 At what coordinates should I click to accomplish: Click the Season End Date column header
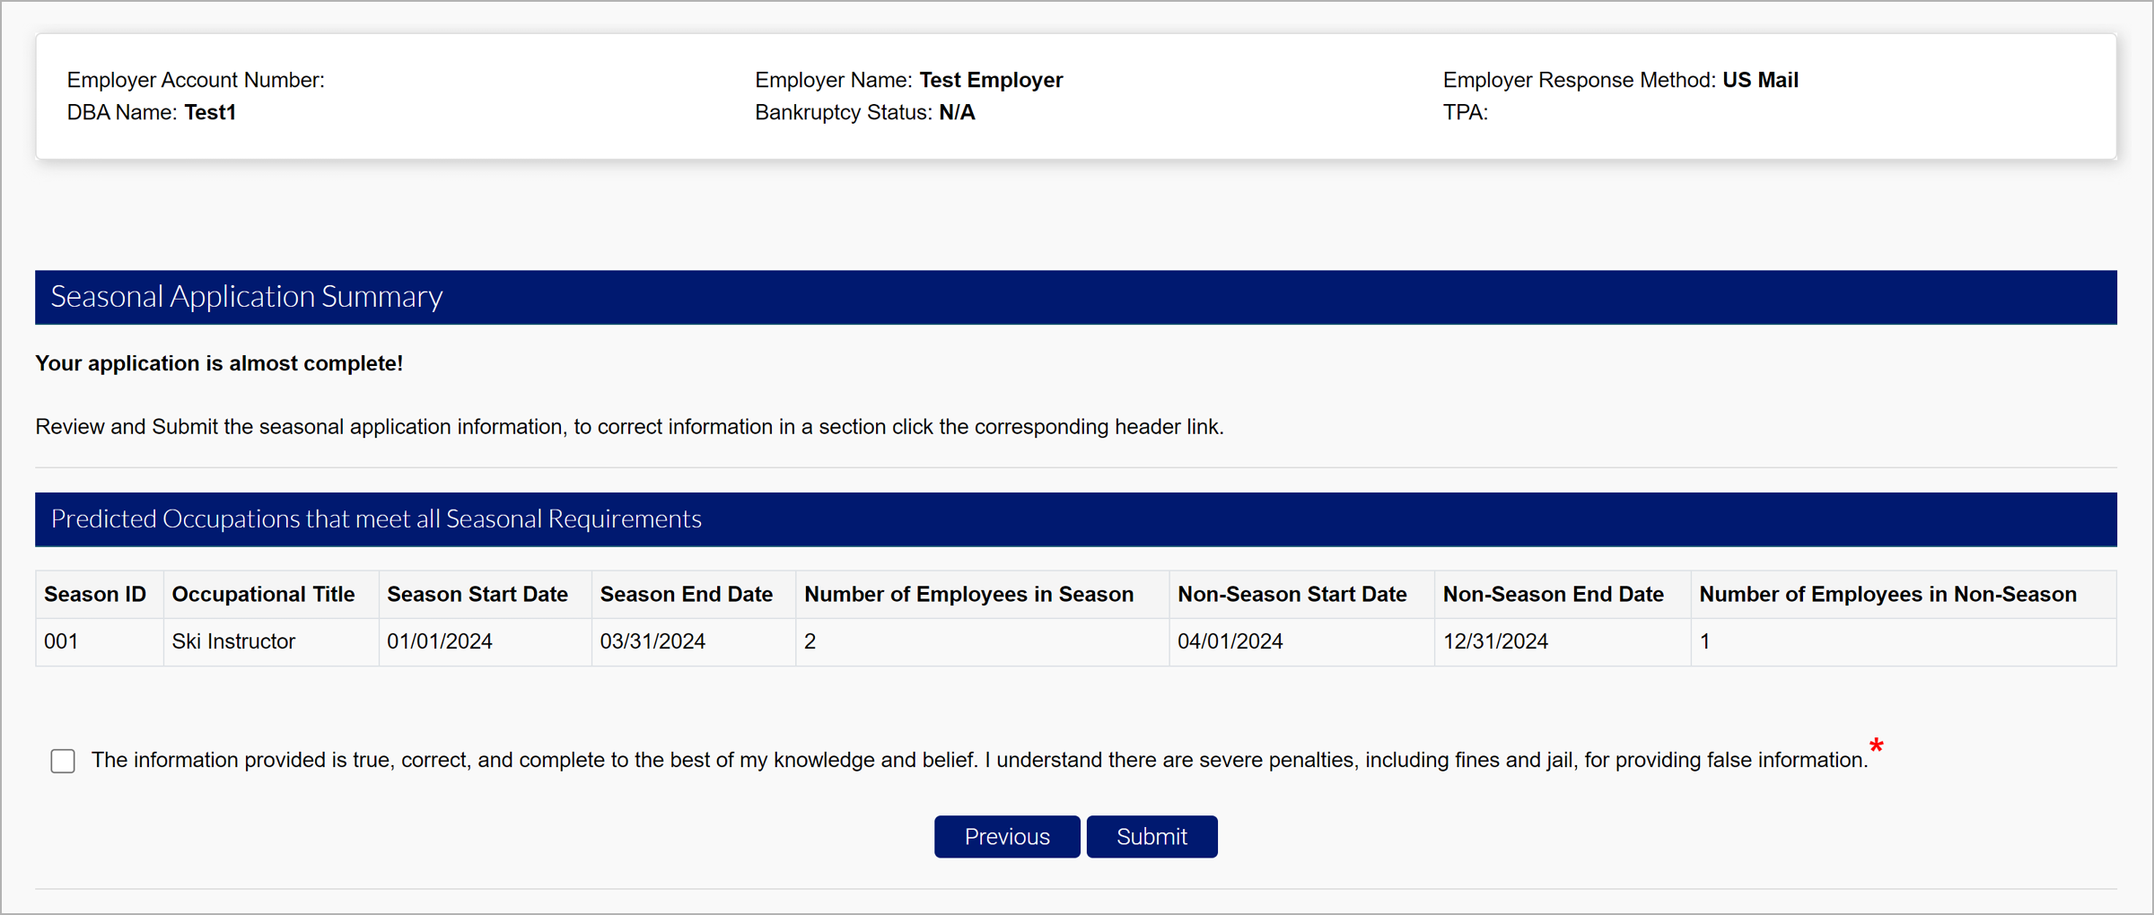pos(686,594)
